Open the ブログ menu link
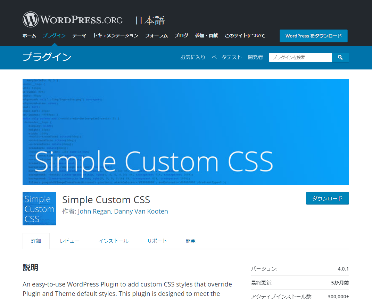 point(181,35)
